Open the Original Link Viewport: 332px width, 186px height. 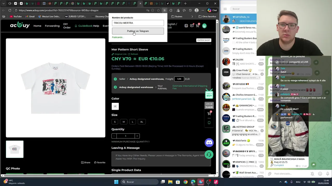pyautogui.click(x=119, y=54)
